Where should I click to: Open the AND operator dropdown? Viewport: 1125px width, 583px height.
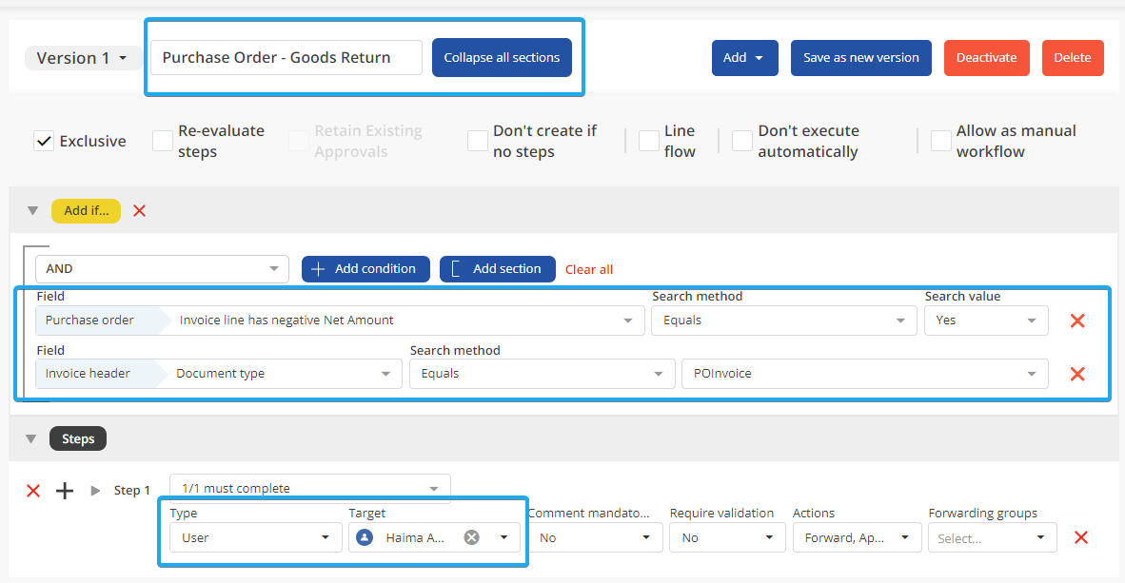tap(162, 269)
